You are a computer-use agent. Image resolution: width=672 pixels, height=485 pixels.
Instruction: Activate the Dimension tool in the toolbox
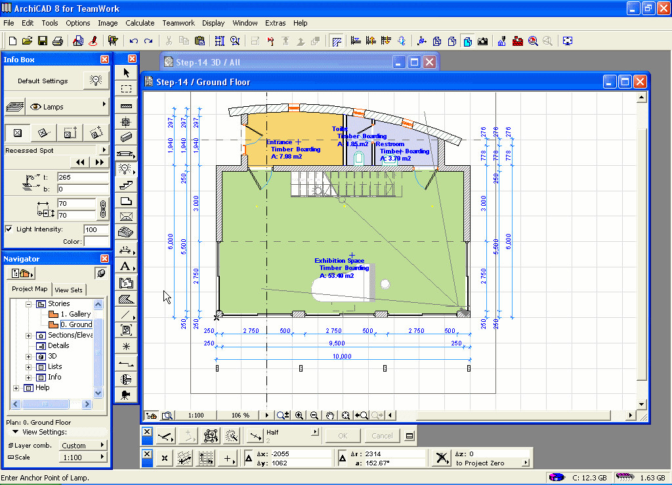pos(126,249)
